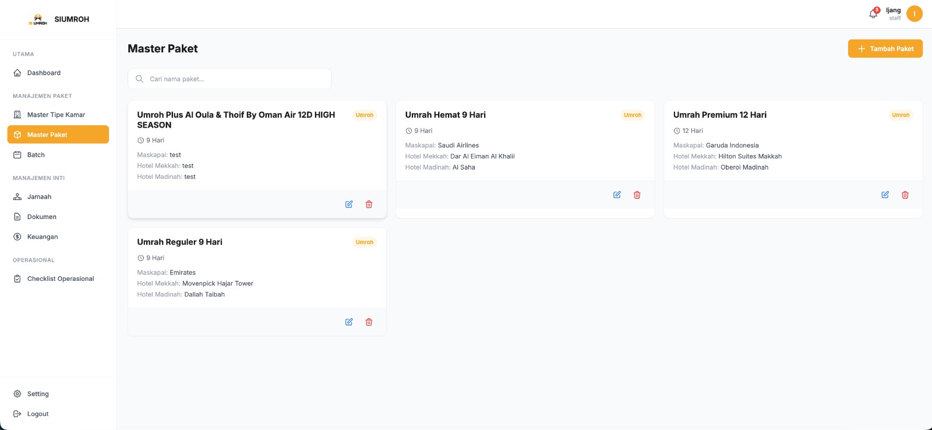
Task: Click Movenpick Hajar Tower hotel text
Action: (218, 284)
